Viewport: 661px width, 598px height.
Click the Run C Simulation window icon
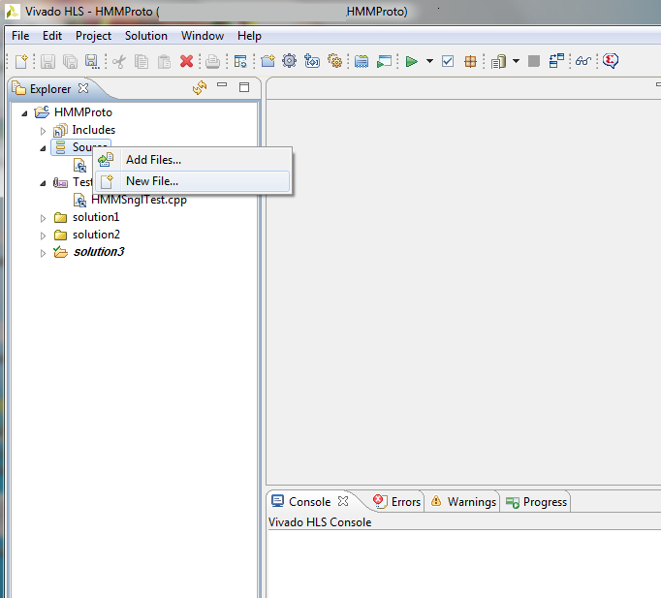click(x=384, y=61)
